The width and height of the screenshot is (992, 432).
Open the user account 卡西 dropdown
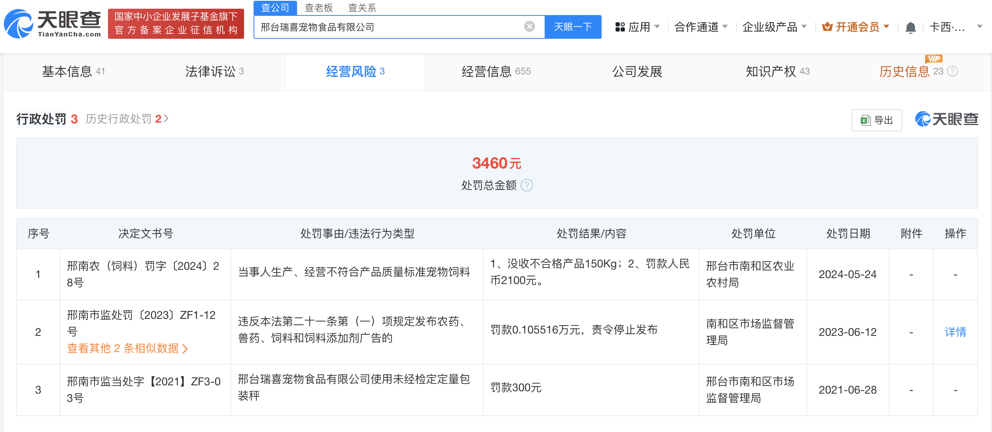tap(955, 27)
